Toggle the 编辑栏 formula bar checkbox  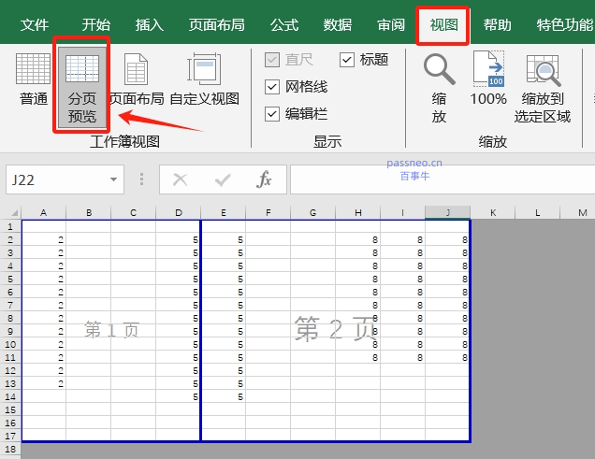click(x=272, y=114)
